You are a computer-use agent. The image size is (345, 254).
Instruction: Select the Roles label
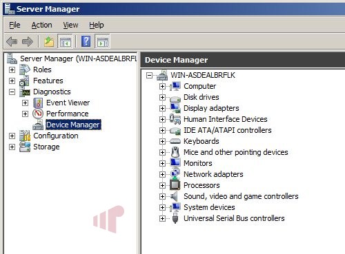[x=42, y=70]
